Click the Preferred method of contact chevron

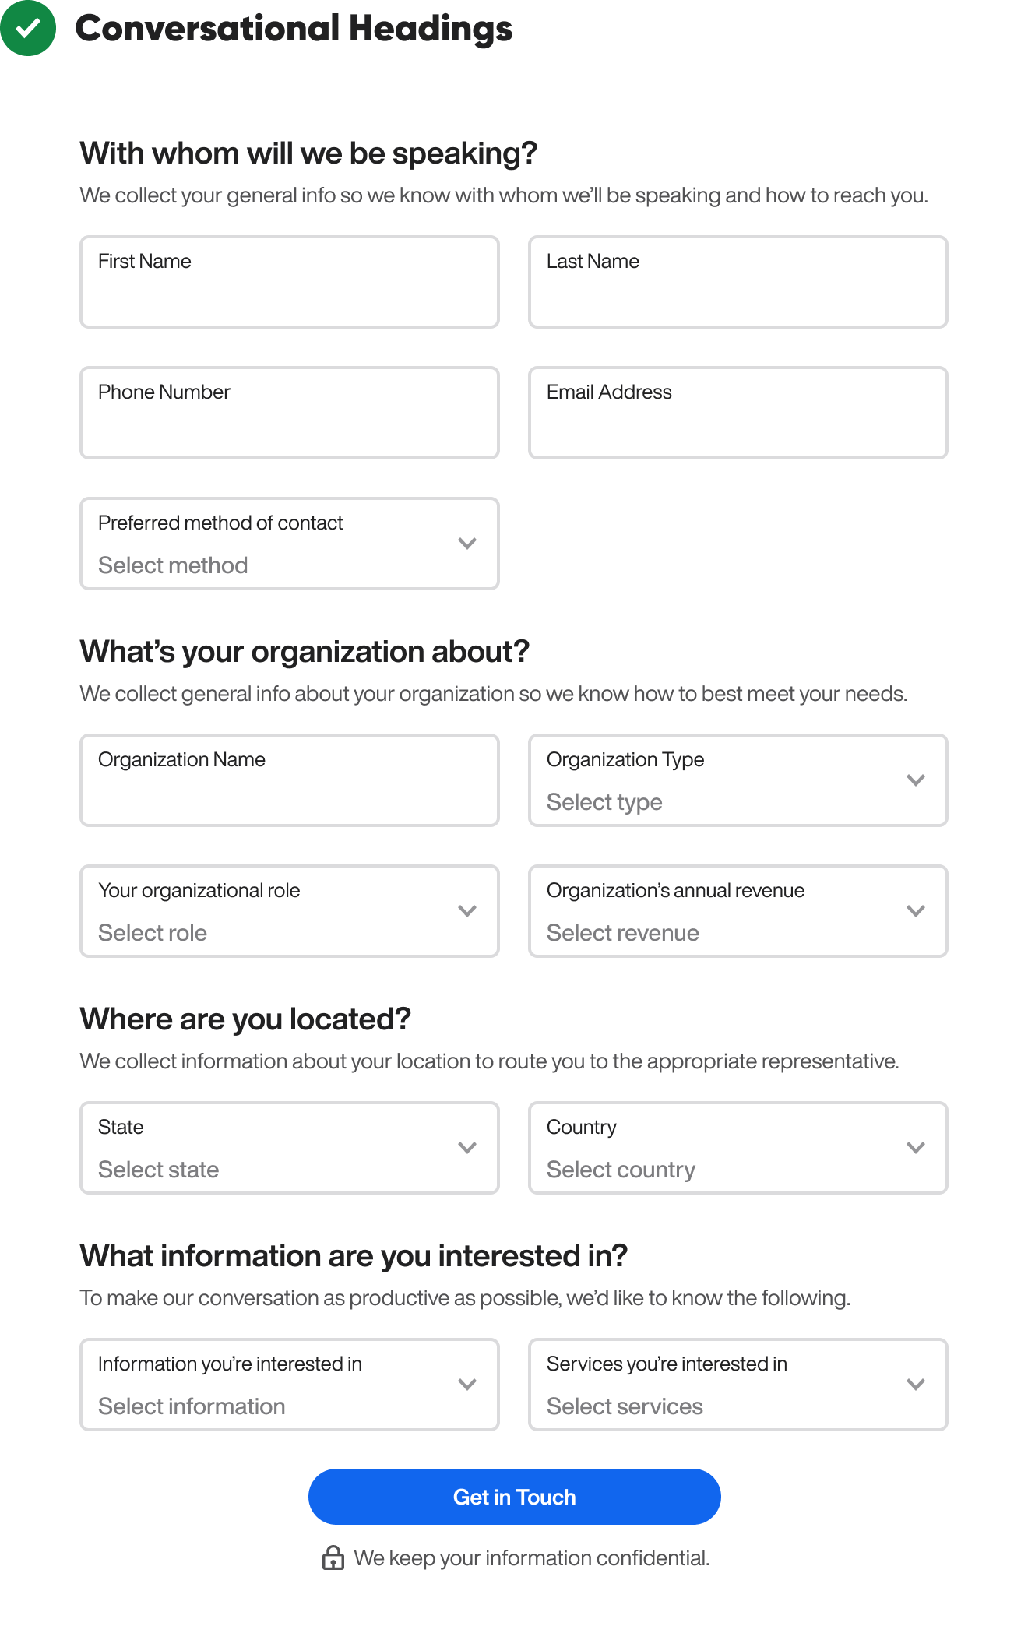[467, 544]
